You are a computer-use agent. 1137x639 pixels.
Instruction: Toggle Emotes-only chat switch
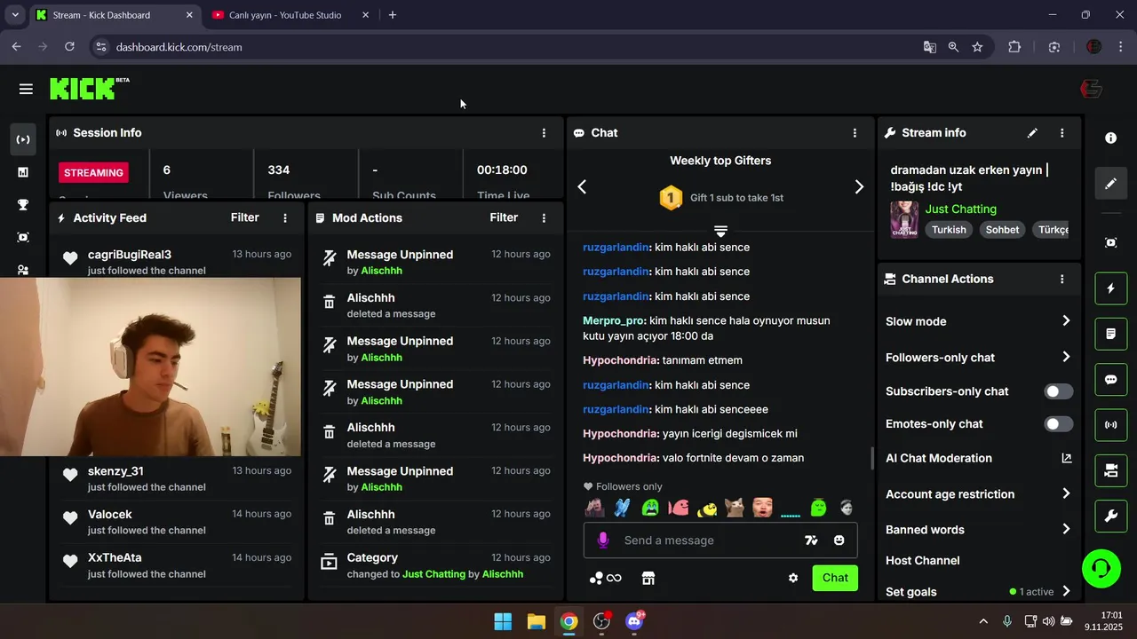1058,424
